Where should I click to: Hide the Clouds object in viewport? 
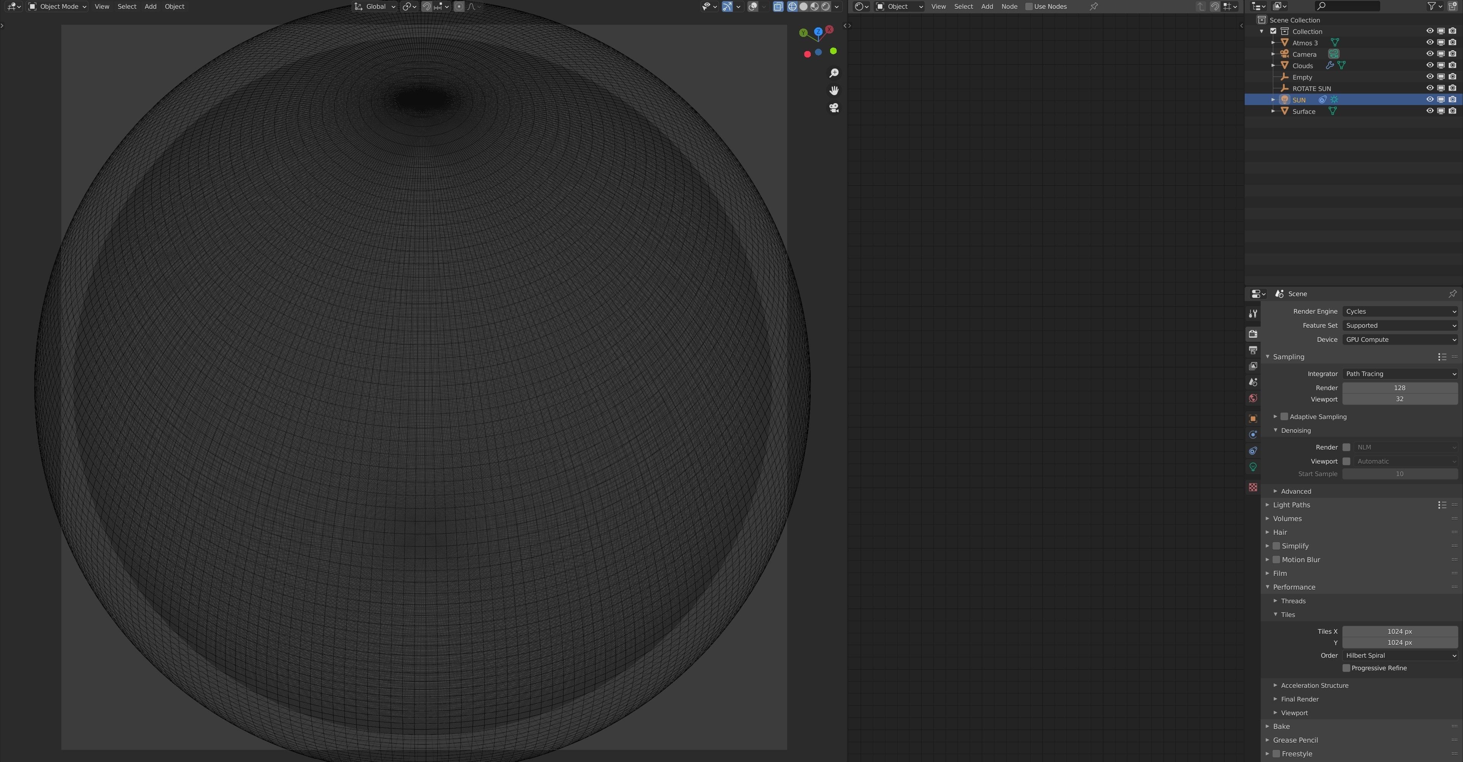point(1429,65)
